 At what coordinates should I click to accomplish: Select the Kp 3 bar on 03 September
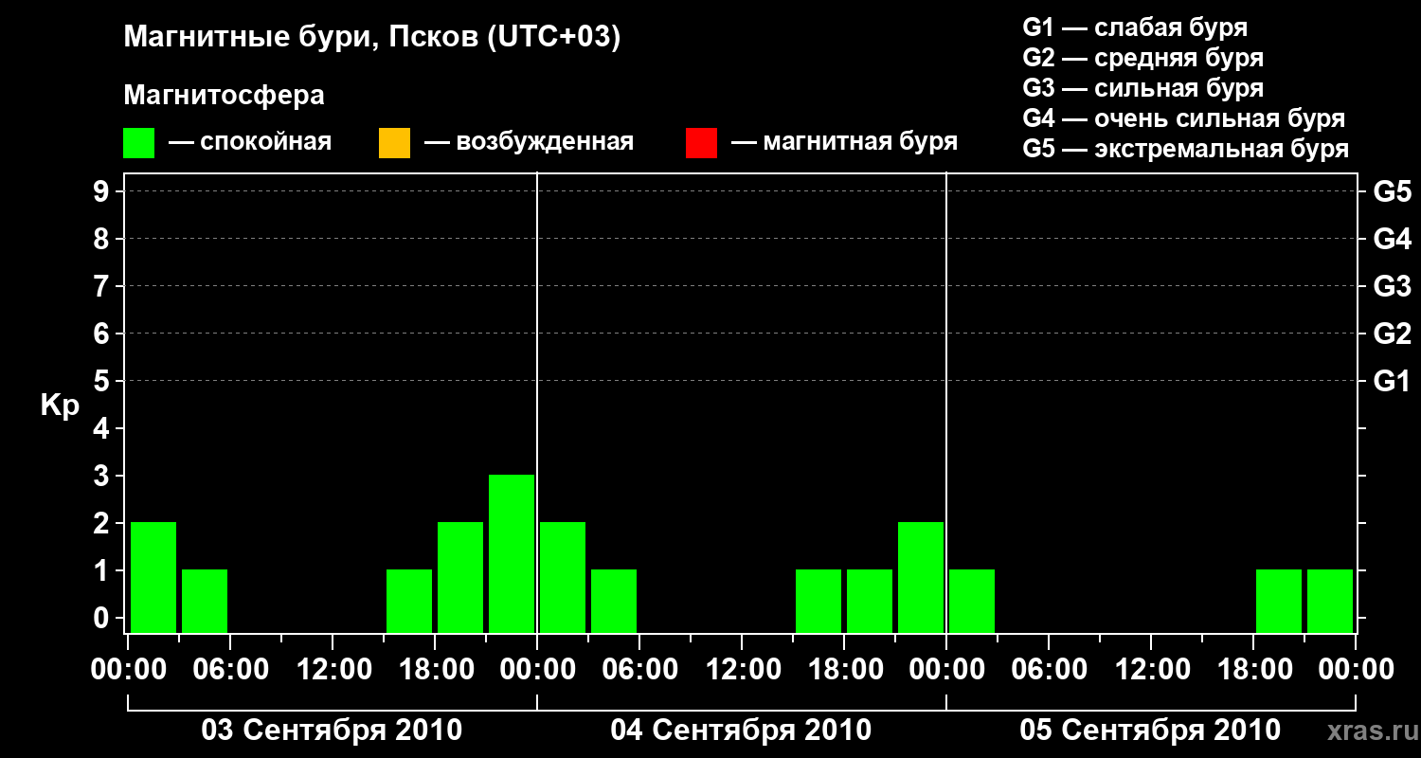pyautogui.click(x=512, y=553)
